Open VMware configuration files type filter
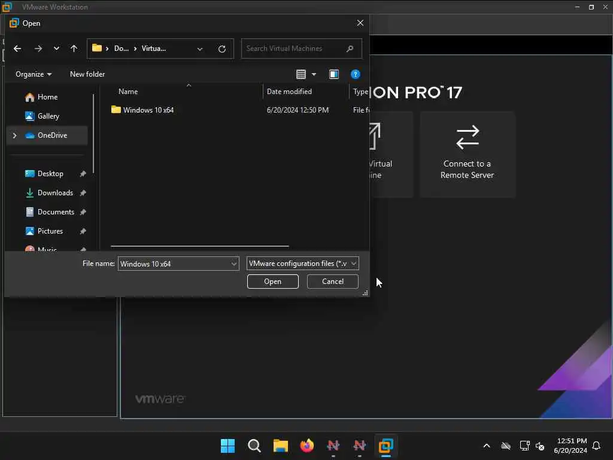The height and width of the screenshot is (460, 613). [x=302, y=264]
